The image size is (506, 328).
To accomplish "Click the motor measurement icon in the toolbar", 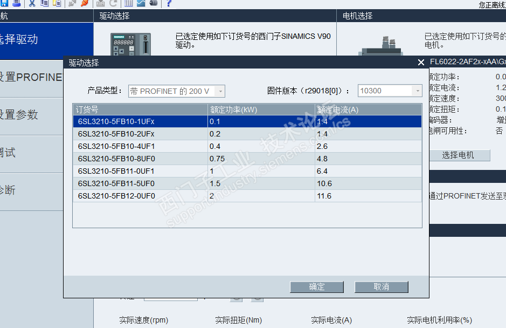I will tap(154, 3).
